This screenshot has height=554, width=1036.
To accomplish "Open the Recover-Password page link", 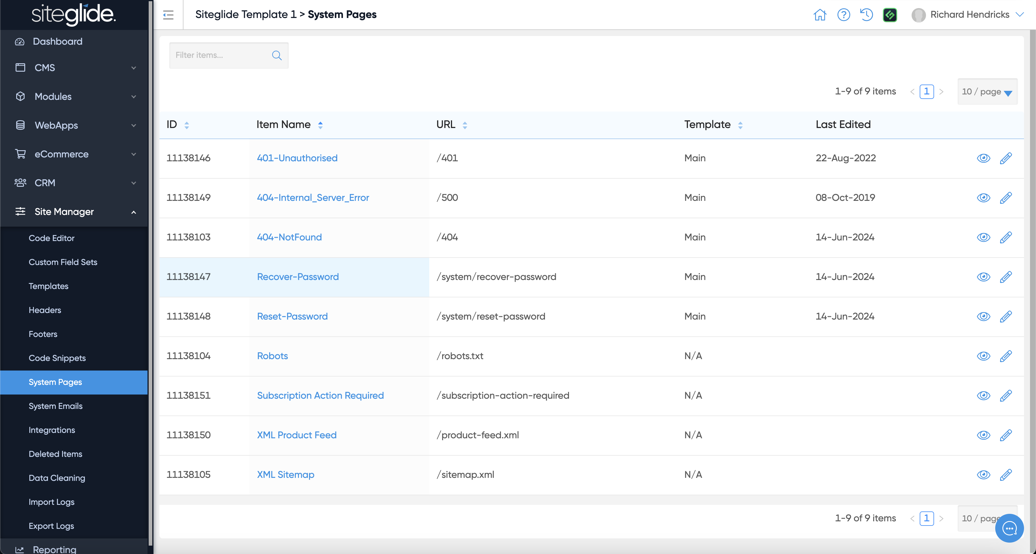I will tap(298, 277).
